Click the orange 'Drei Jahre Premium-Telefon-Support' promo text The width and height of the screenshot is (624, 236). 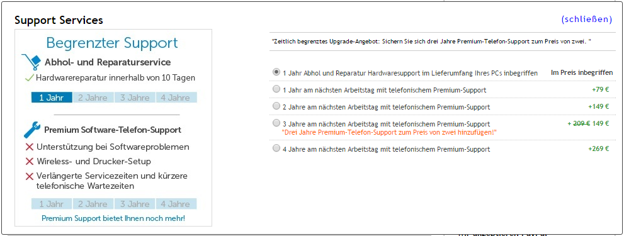[389, 132]
